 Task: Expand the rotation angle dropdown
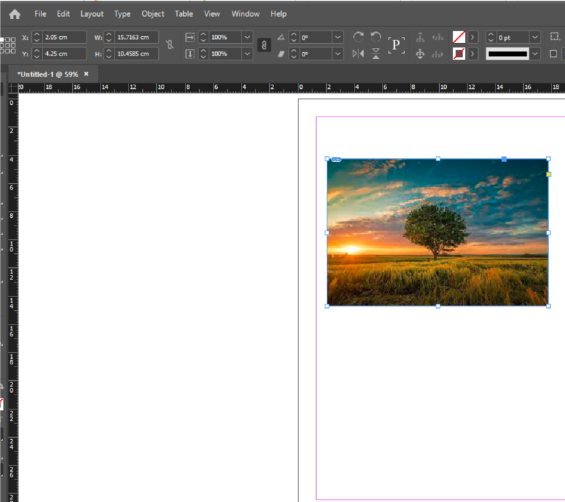[338, 37]
